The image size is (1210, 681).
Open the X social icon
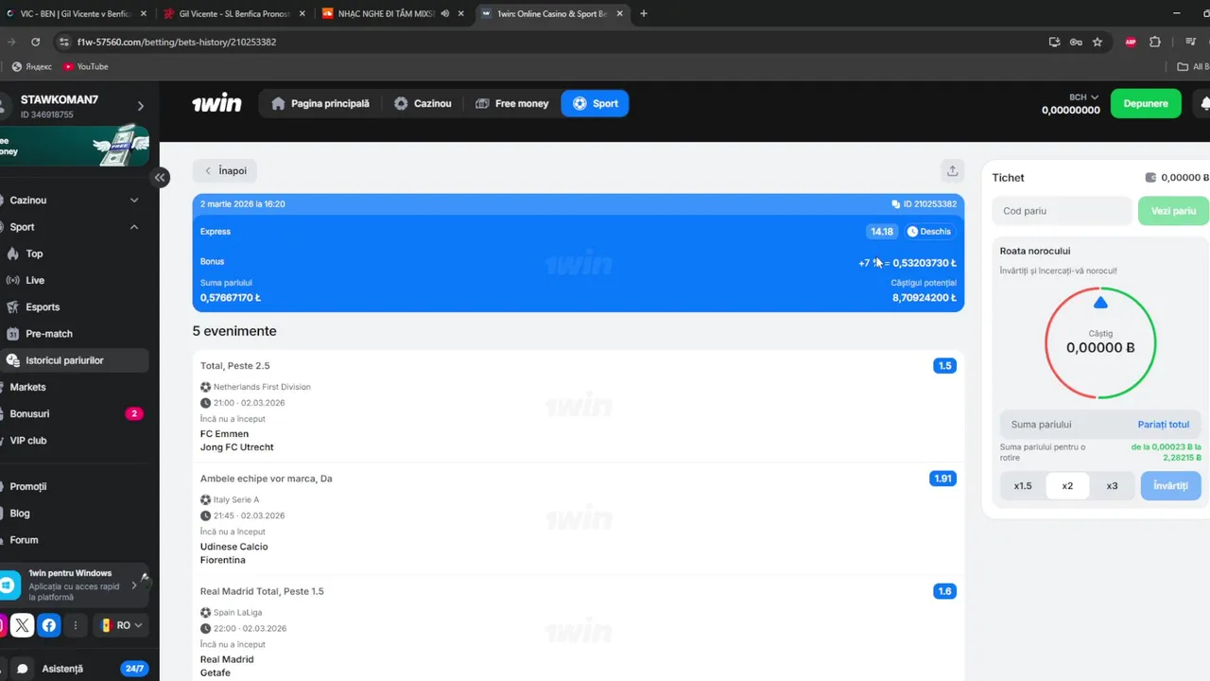(x=23, y=625)
